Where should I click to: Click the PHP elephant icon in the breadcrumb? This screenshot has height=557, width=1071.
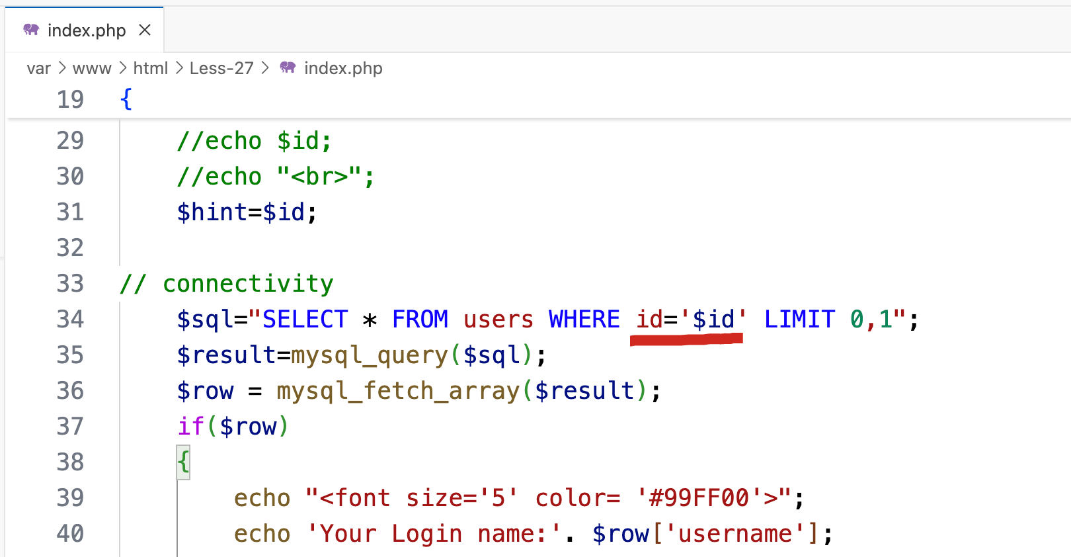point(288,67)
